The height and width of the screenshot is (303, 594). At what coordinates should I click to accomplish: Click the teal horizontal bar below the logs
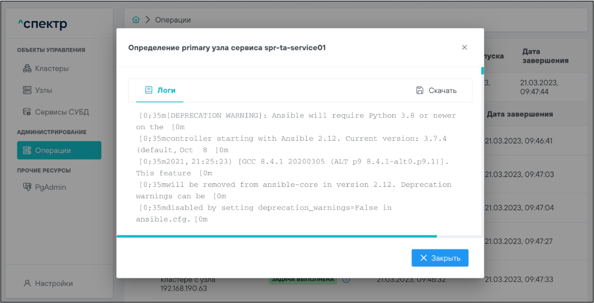tap(276, 236)
